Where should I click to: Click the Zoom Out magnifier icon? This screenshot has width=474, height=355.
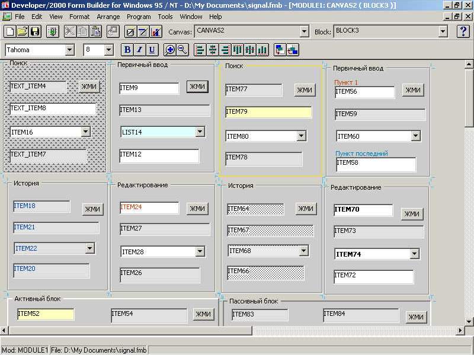182,50
